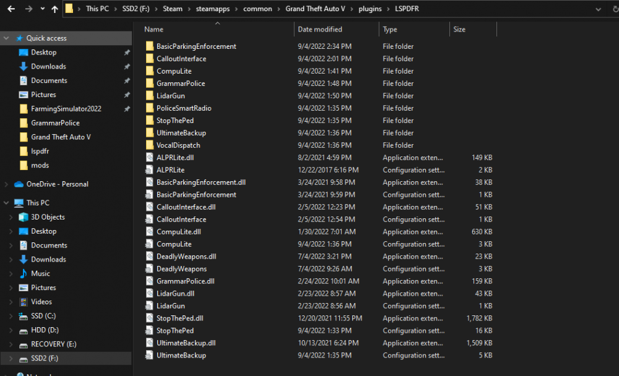Open the recent locations dropdown arrow
The image size is (619, 376).
click(x=42, y=9)
